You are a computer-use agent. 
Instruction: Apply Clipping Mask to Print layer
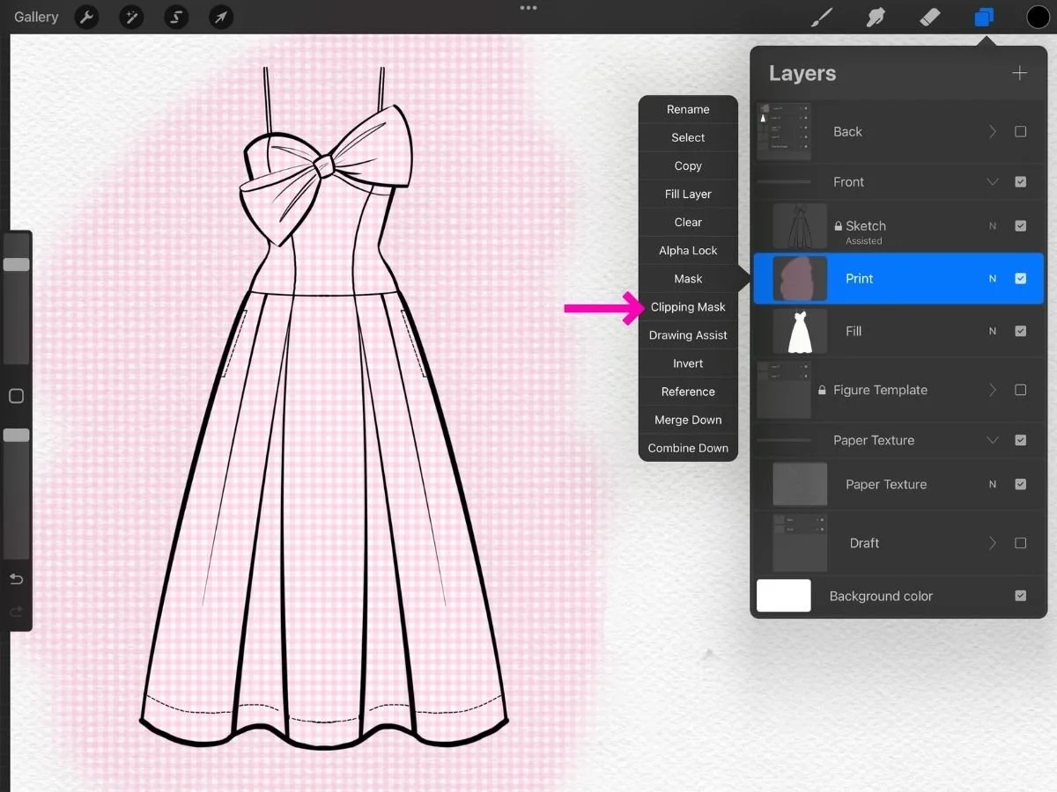(x=688, y=307)
